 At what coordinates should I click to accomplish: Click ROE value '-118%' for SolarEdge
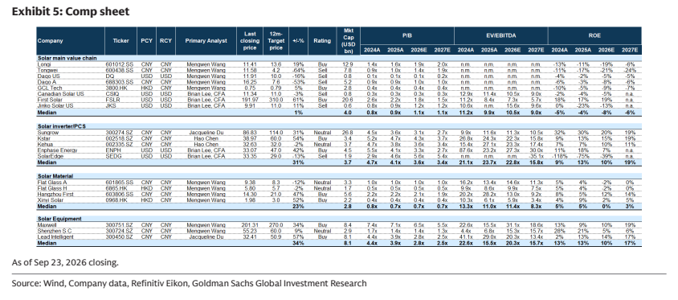click(x=560, y=155)
